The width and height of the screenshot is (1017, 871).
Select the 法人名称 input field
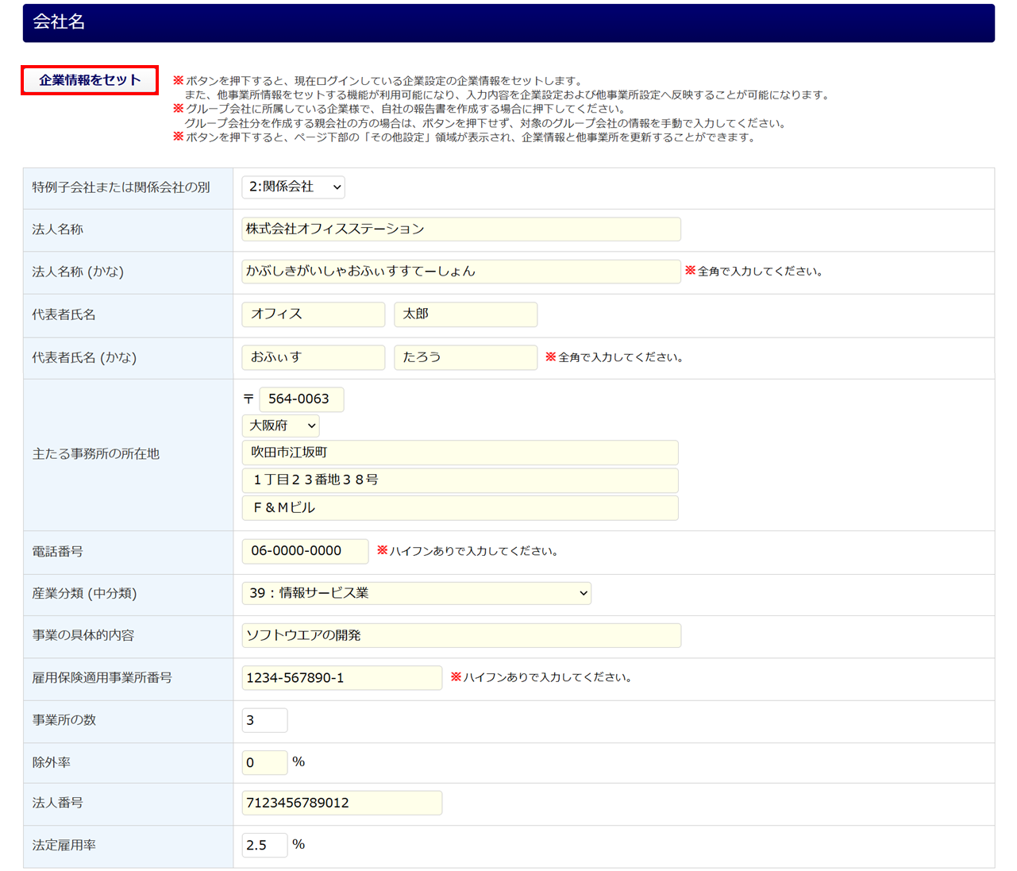point(461,229)
